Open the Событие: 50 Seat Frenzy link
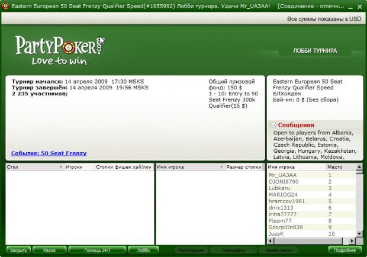 [x=49, y=153]
